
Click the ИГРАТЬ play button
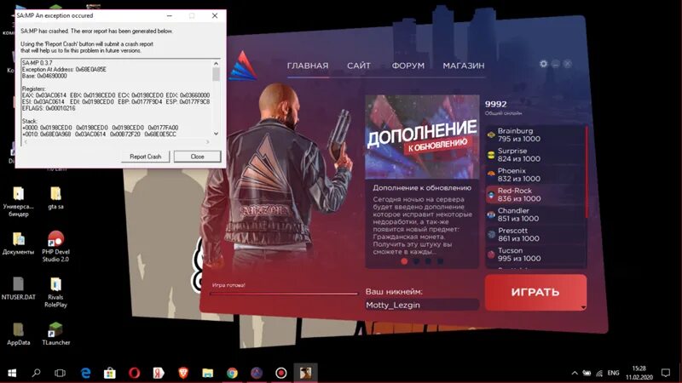click(535, 292)
